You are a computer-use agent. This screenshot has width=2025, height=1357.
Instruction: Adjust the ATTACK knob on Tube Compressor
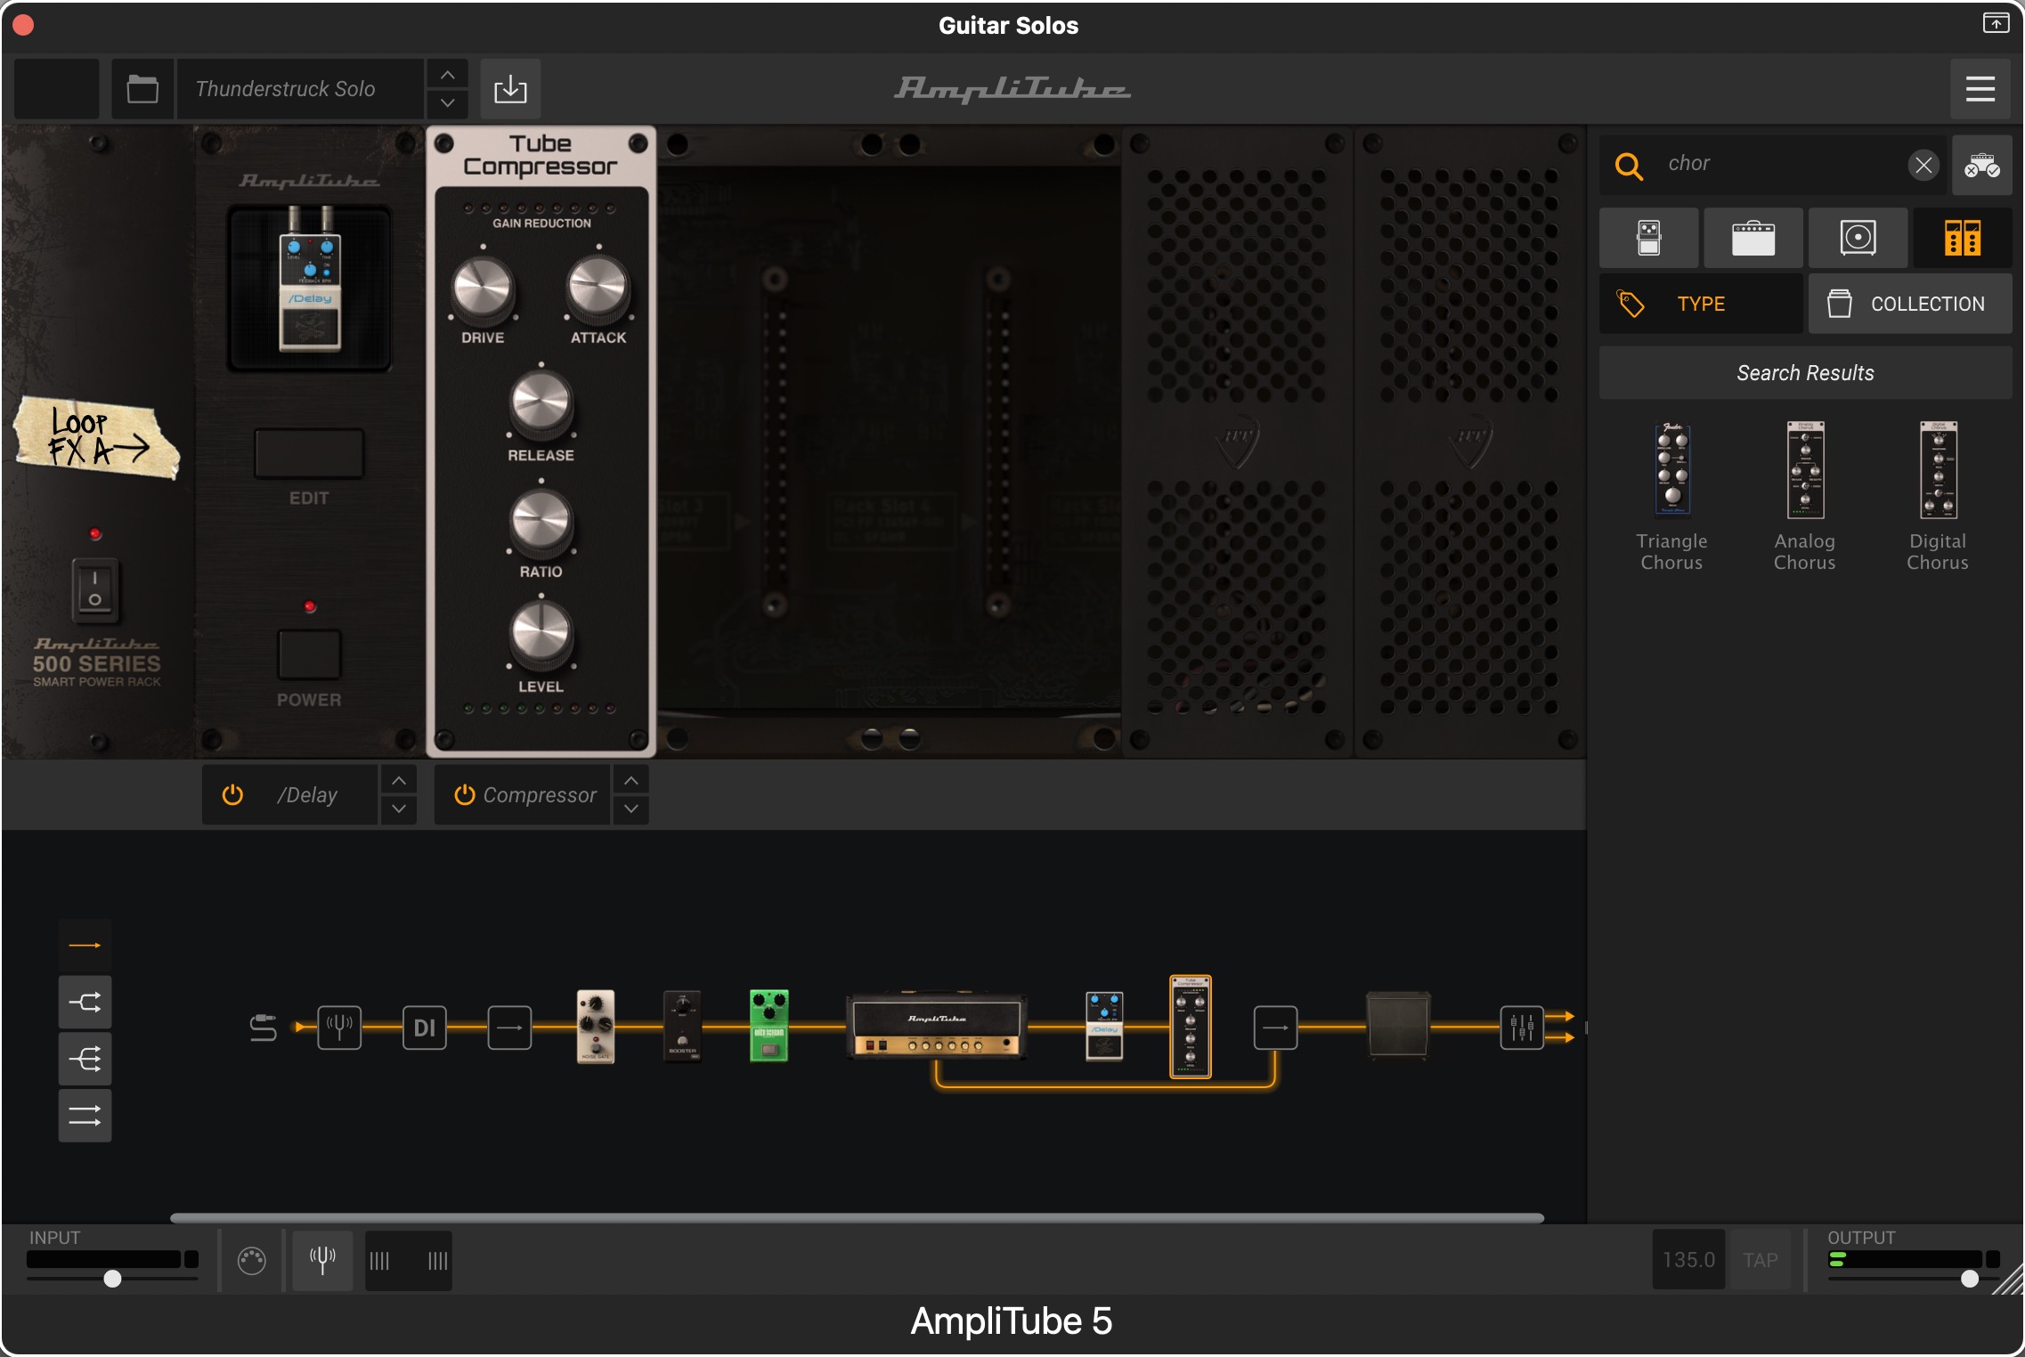point(598,289)
